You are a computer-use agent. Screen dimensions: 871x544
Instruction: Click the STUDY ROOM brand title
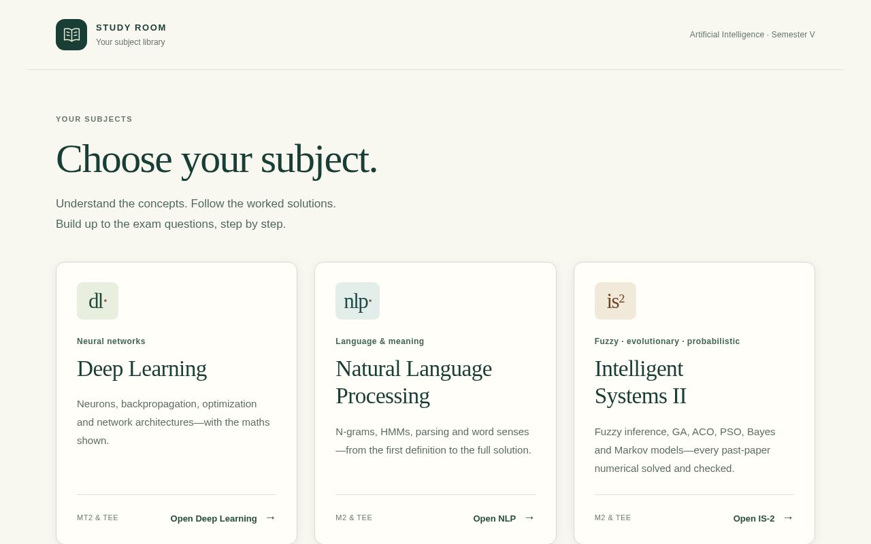131,28
